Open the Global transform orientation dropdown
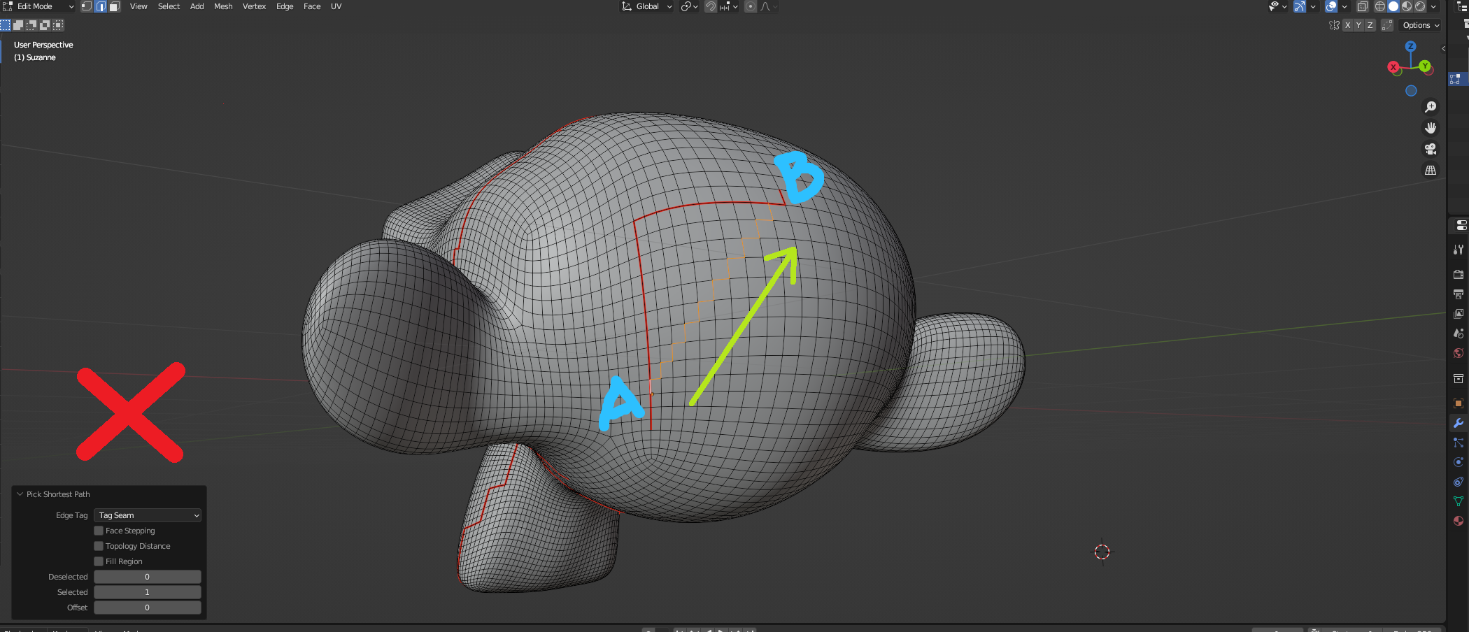Screen dimensions: 1469x632 point(647,6)
